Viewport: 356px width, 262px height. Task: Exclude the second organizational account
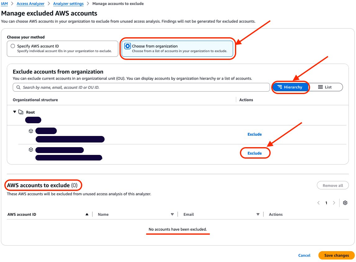[x=255, y=153]
